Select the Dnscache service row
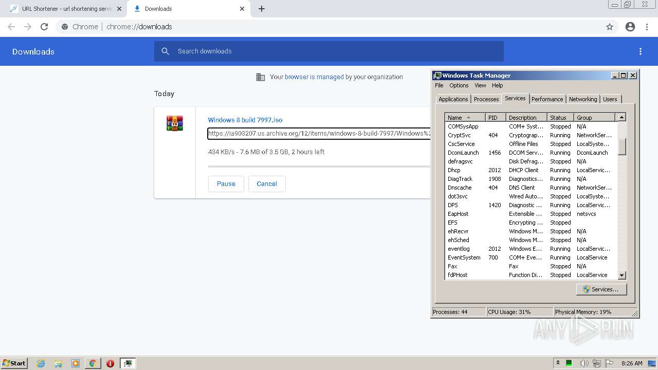This screenshot has width=658, height=370. [531, 188]
